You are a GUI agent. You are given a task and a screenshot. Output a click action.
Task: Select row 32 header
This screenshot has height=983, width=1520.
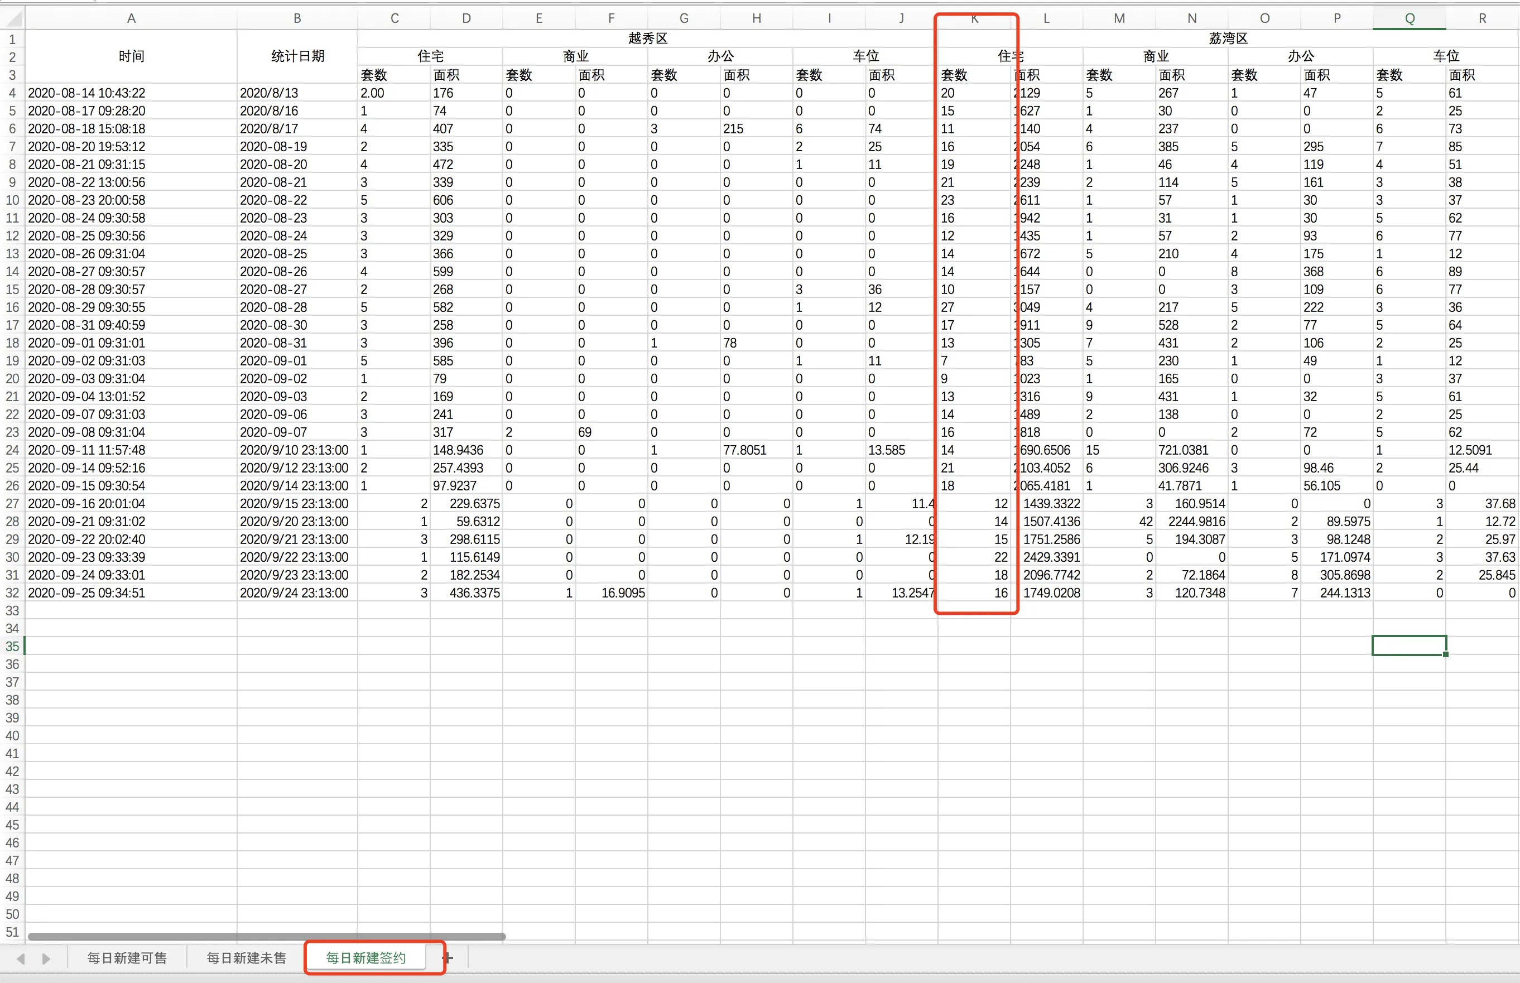pyautogui.click(x=12, y=593)
